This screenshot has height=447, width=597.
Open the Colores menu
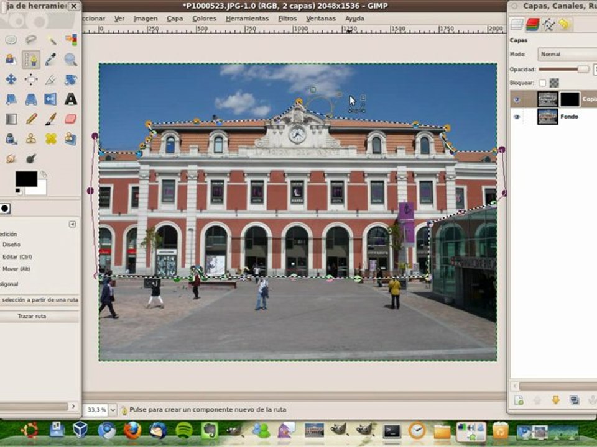(204, 18)
